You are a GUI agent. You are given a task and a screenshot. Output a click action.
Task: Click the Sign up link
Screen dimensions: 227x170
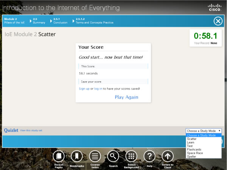(84, 88)
